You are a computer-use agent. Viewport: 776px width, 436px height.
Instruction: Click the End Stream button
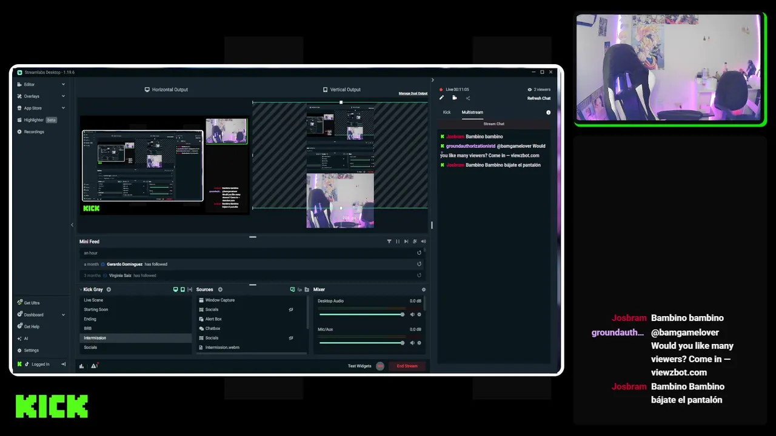407,366
